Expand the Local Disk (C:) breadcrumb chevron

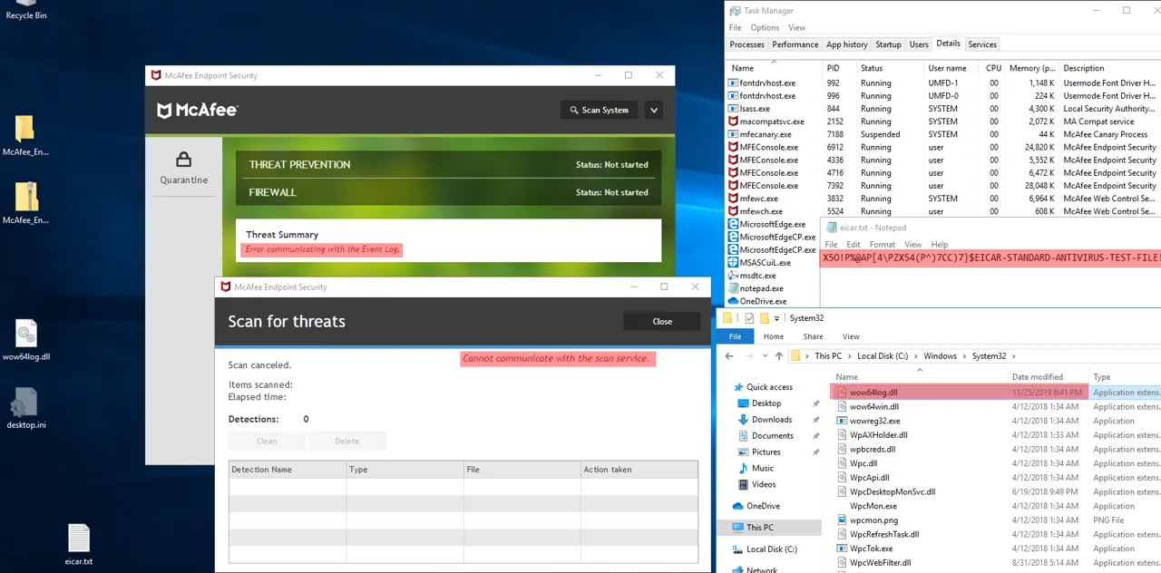click(x=916, y=356)
